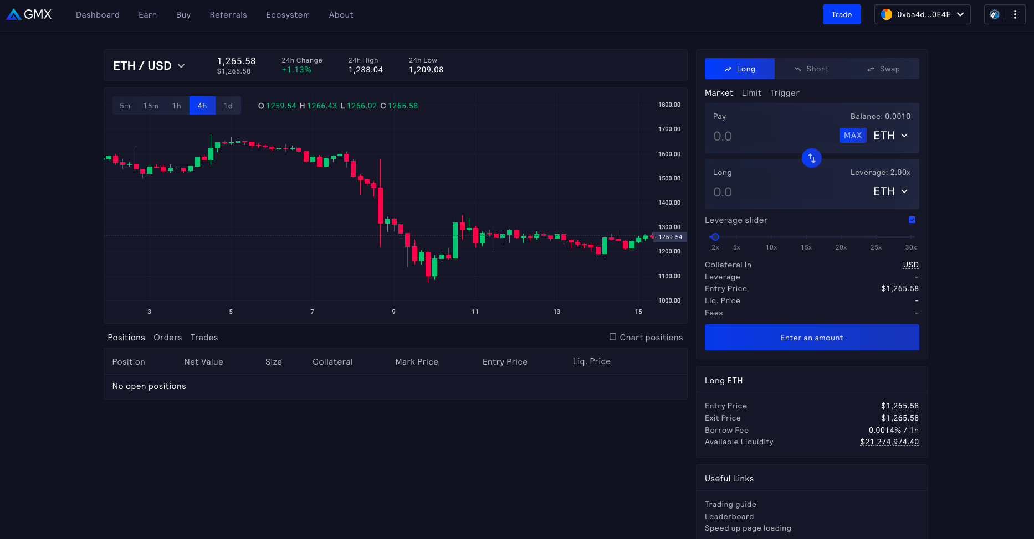This screenshot has height=539, width=1034.
Task: Set chart interval to 15m
Action: pos(151,106)
